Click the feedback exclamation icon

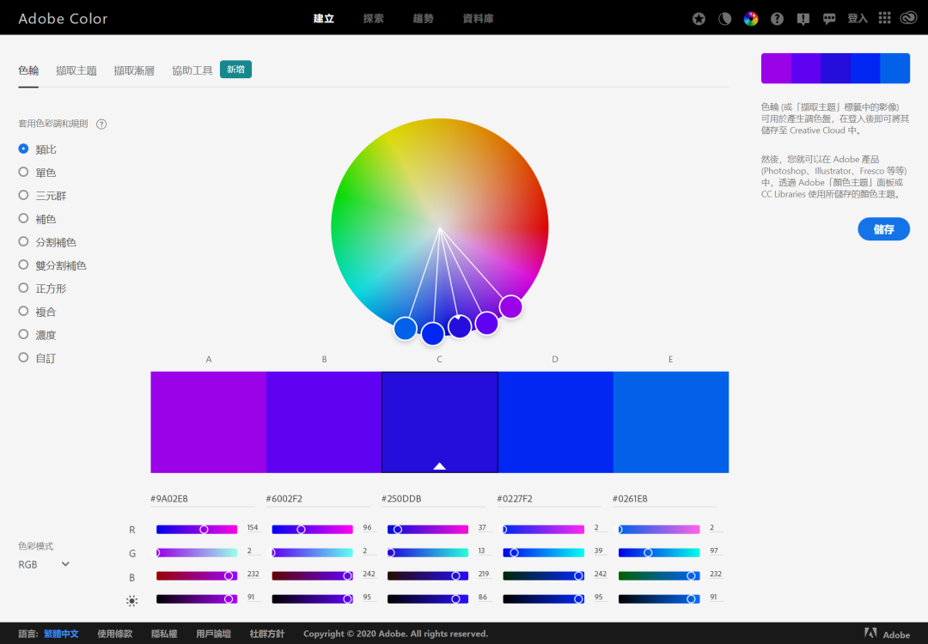click(803, 19)
